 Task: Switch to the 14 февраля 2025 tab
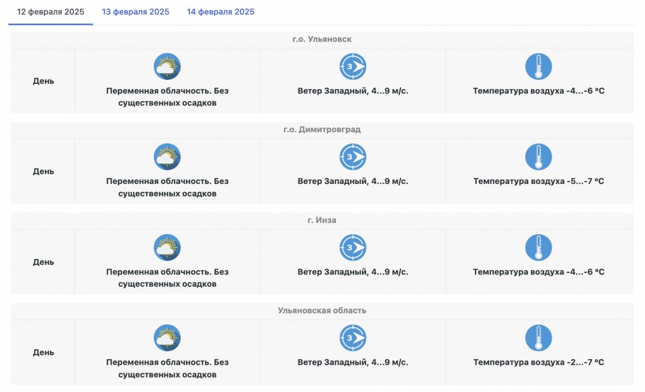(x=220, y=12)
